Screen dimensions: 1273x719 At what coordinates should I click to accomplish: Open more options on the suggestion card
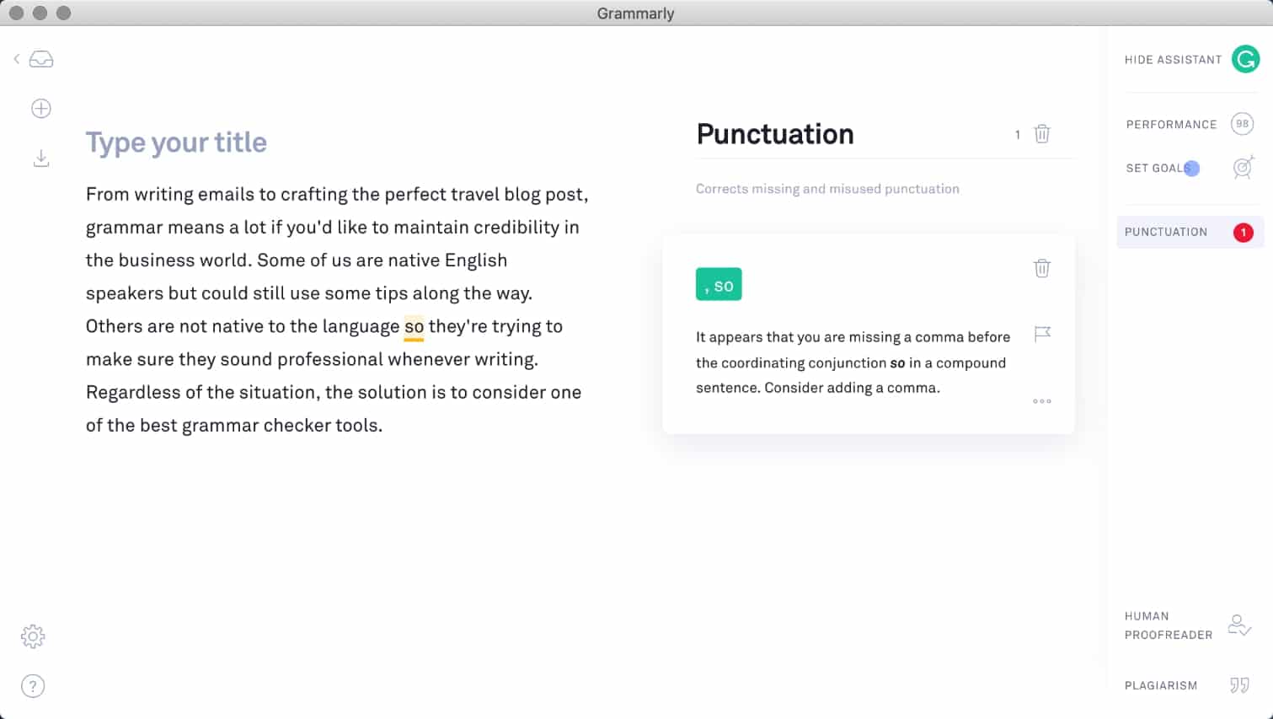(x=1042, y=401)
